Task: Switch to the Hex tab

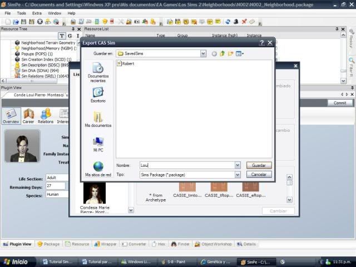Action: [159, 244]
